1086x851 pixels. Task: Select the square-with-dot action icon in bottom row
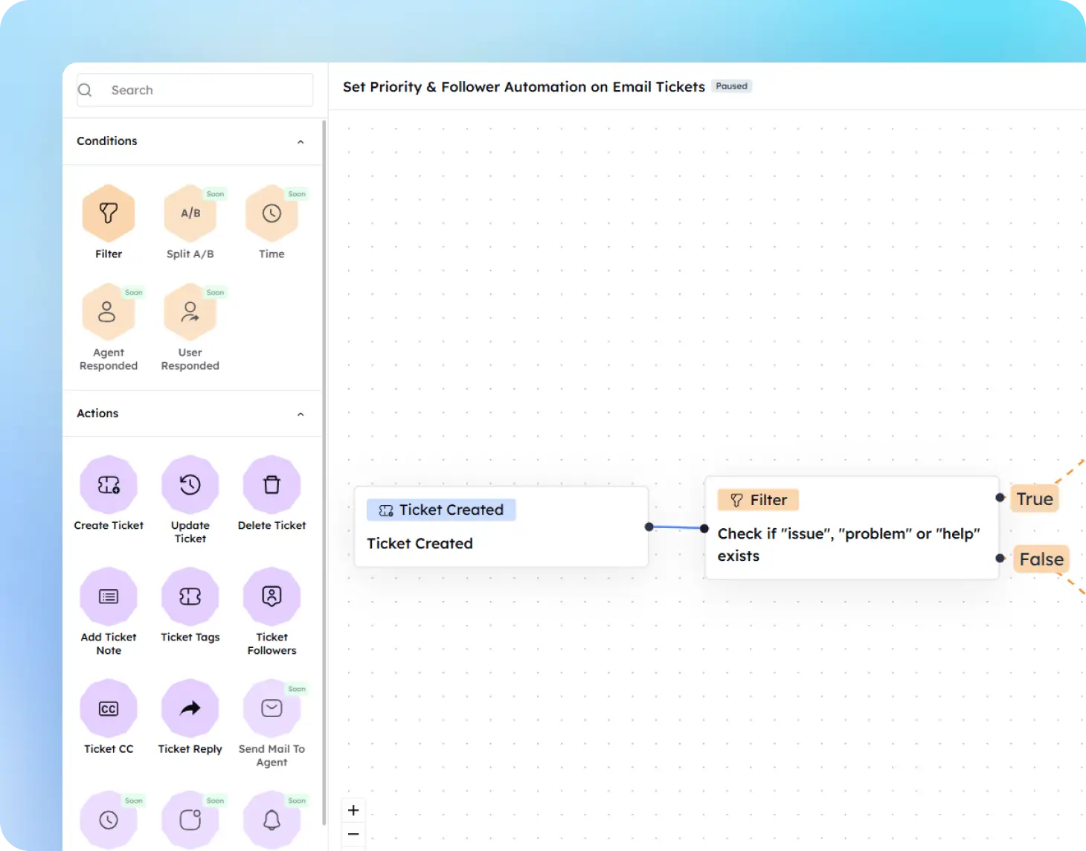[190, 820]
